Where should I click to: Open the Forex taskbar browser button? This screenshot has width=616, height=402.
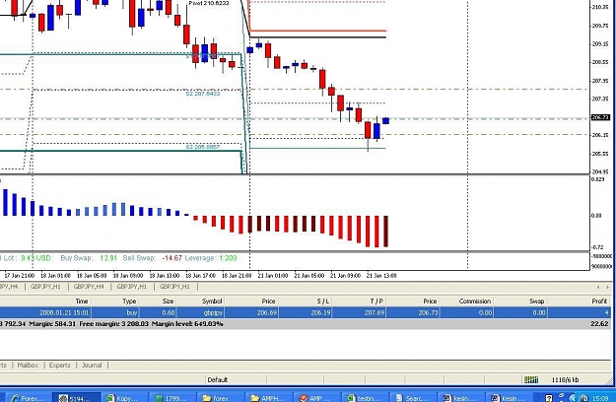tap(29, 398)
